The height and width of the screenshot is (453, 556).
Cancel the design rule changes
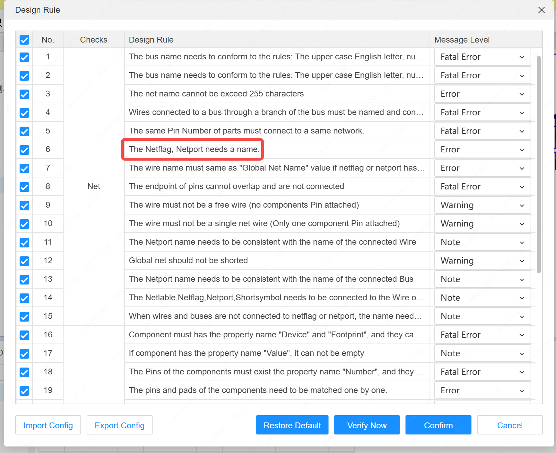pos(510,425)
